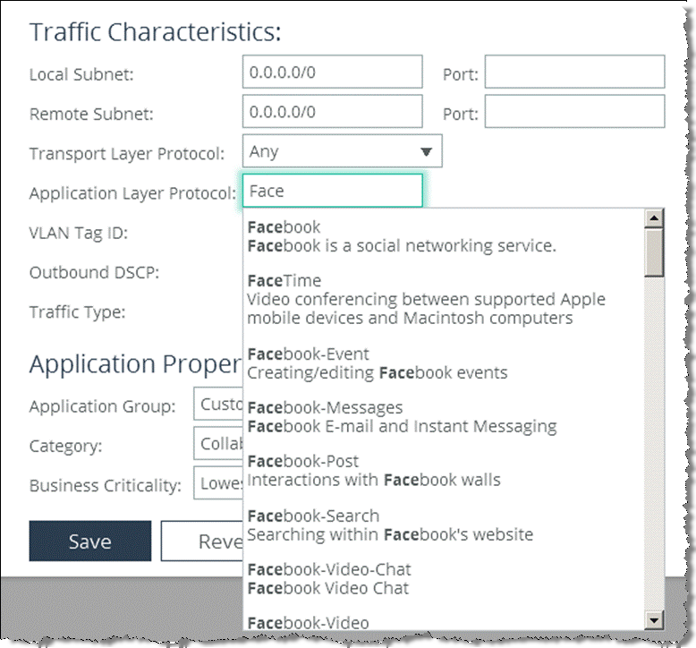Image resolution: width=696 pixels, height=648 pixels.
Task: Open the Application Group dropdown
Action: click(x=218, y=404)
